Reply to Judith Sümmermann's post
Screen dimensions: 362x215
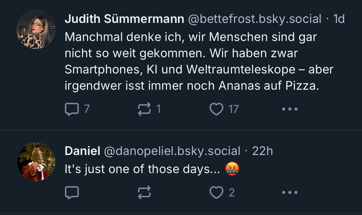click(72, 109)
